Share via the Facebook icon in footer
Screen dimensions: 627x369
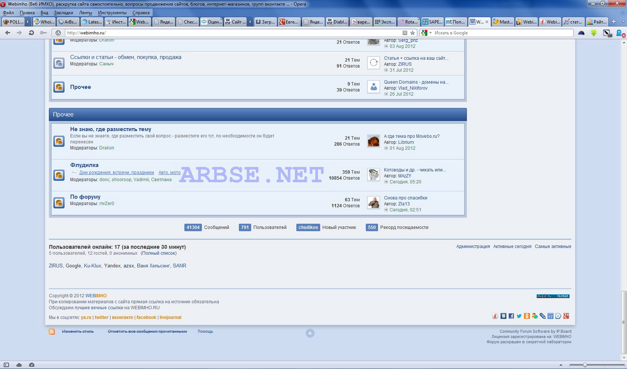point(511,316)
